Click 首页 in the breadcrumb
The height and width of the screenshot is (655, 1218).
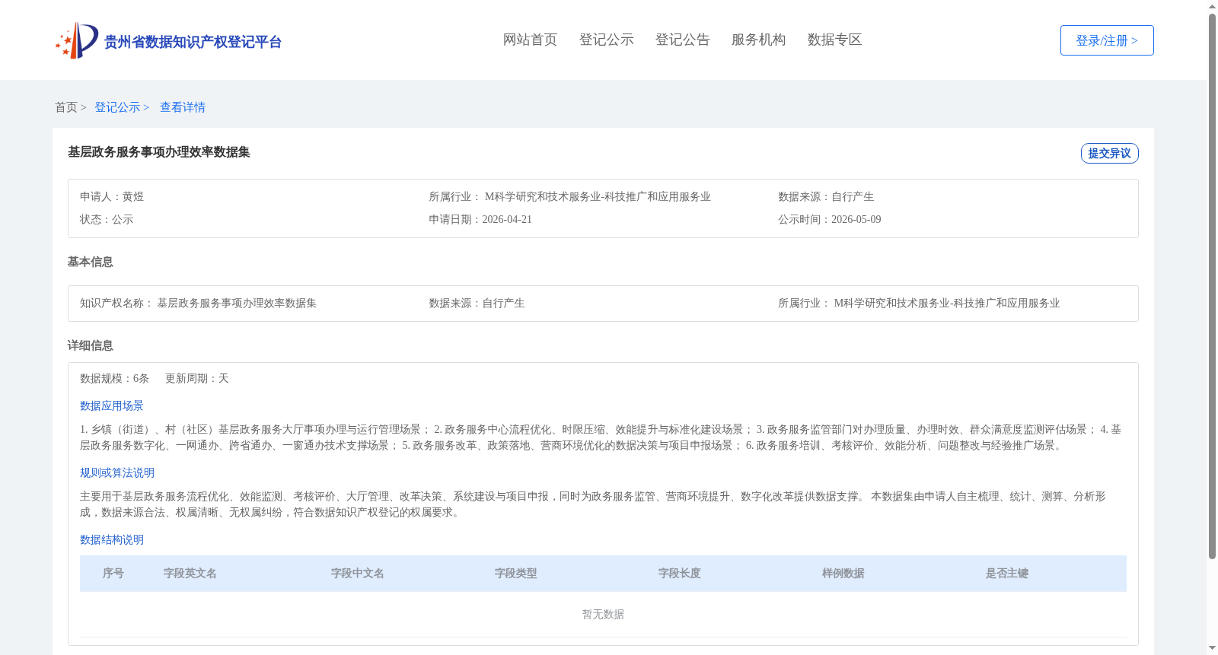click(x=66, y=107)
